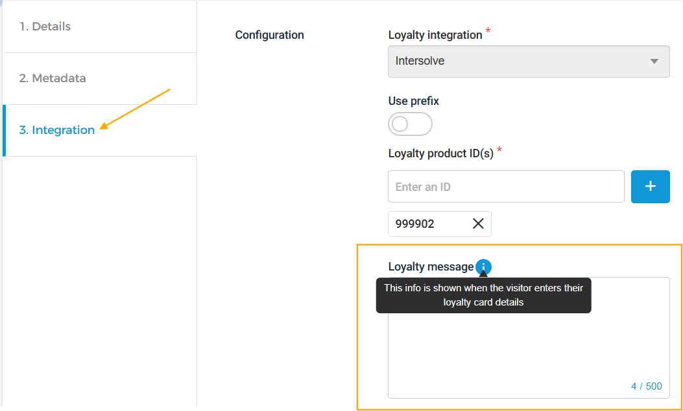The height and width of the screenshot is (411, 683).
Task: Click the Use prefix label
Action: (413, 101)
